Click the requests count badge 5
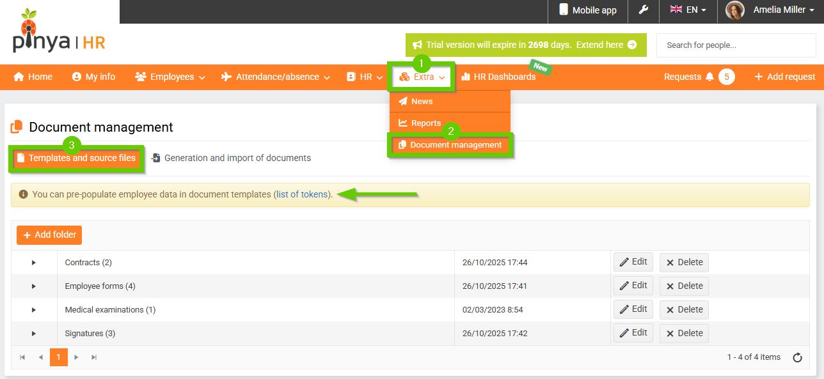 point(726,77)
